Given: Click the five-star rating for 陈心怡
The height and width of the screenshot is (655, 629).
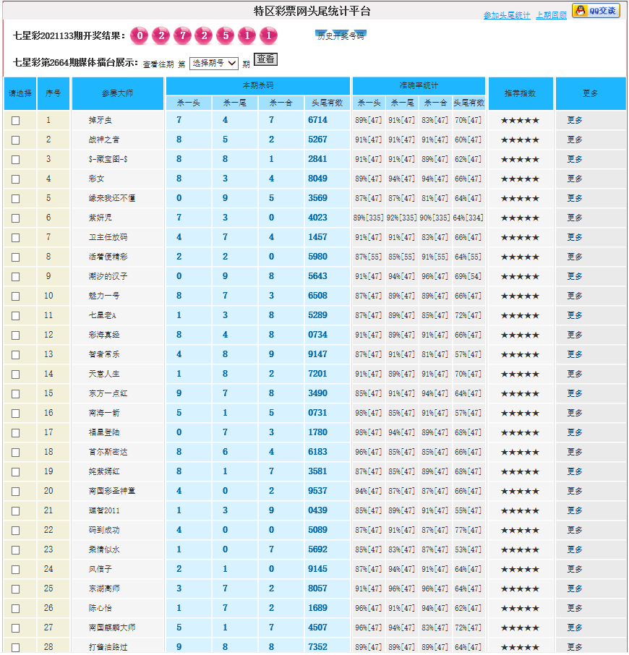Looking at the screenshot, I should tap(520, 608).
